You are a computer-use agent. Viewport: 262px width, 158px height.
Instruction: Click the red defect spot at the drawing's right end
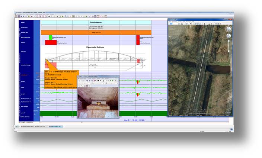pos(138,61)
